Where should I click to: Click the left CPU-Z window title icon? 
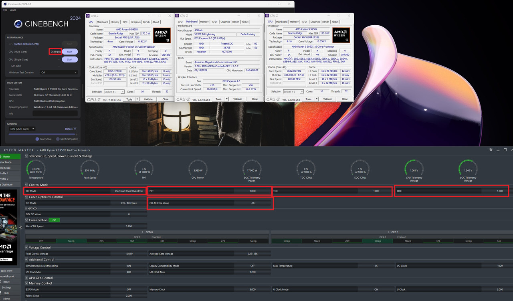coord(89,16)
